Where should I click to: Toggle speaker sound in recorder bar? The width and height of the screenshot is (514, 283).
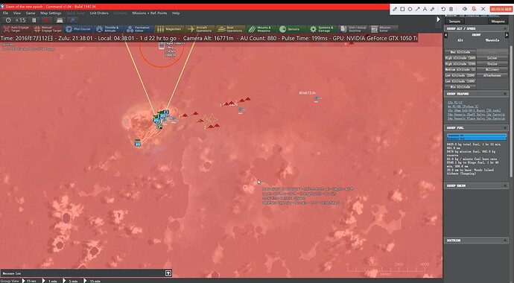point(465,9)
